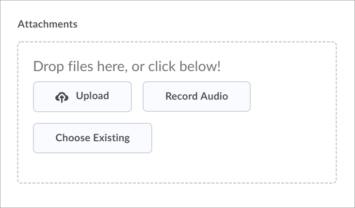Open the Choose Existing file picker
This screenshot has width=355, height=208.
click(92, 138)
